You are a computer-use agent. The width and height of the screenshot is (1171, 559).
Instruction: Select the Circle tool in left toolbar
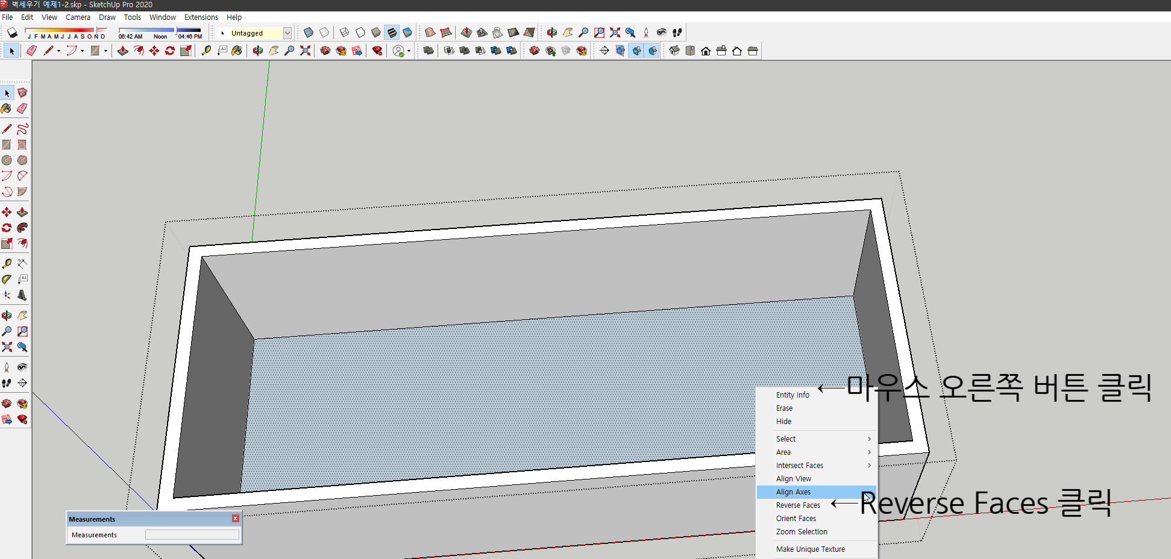point(7,160)
